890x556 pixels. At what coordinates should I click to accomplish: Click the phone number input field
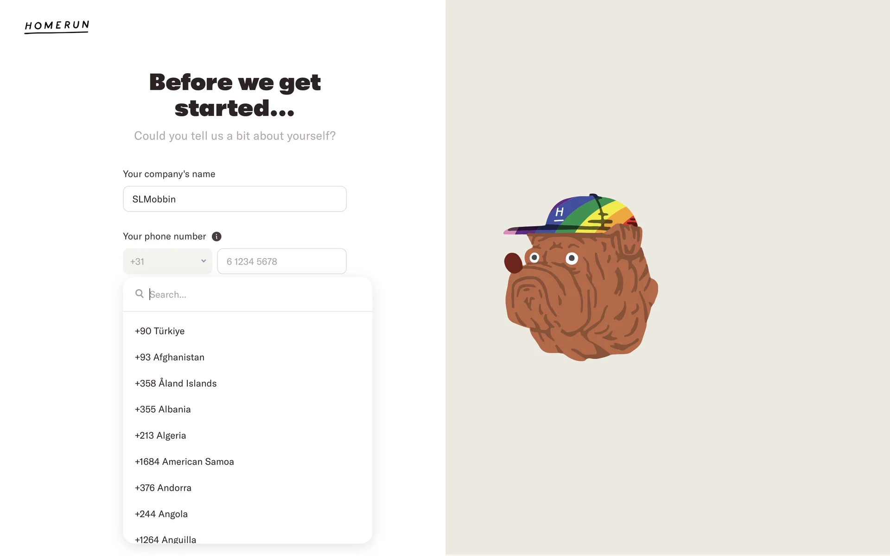click(x=282, y=261)
